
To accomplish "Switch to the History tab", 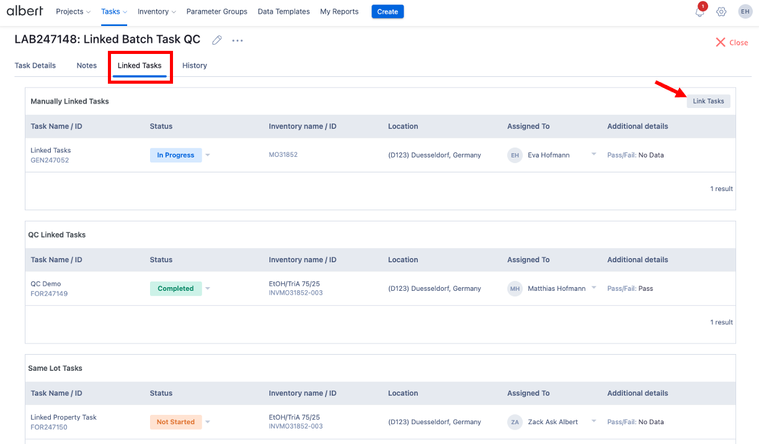I will [x=195, y=66].
